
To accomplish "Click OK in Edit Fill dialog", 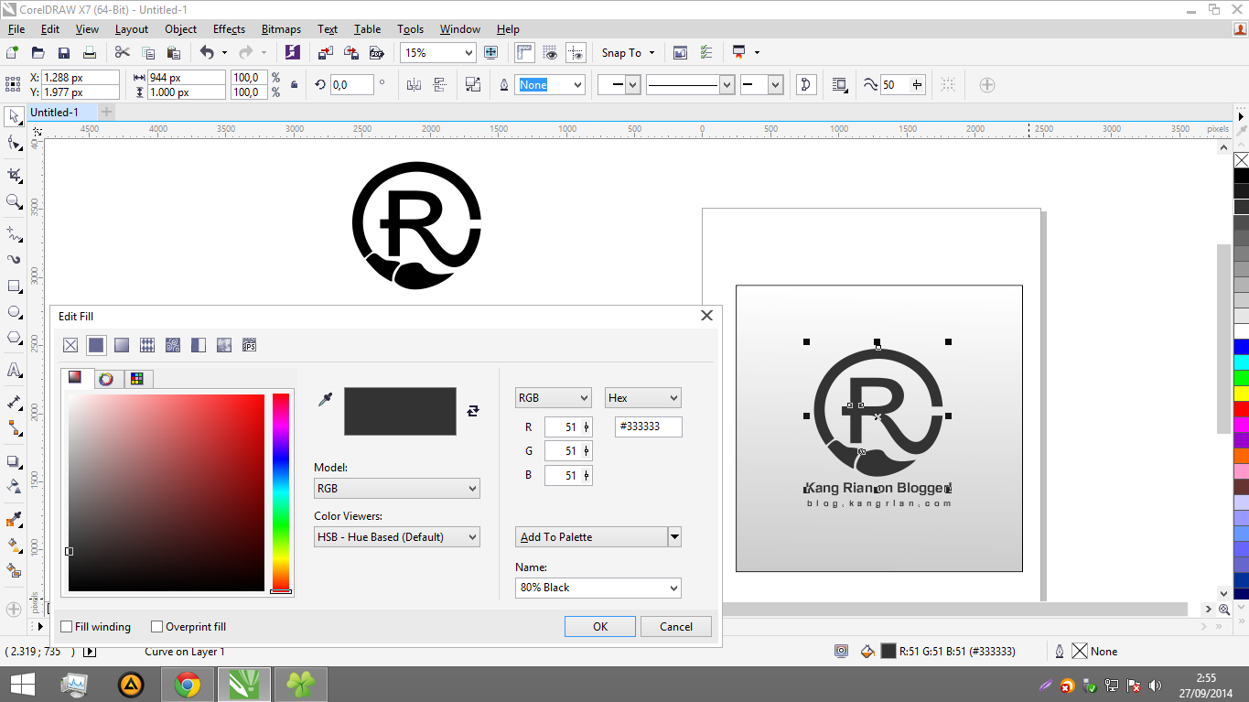I will pyautogui.click(x=600, y=627).
